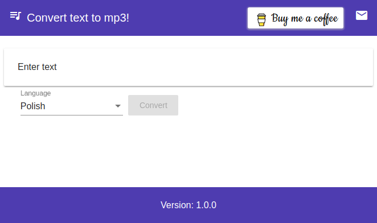Open the mail envelope icon
The width and height of the screenshot is (377, 223).
click(362, 15)
